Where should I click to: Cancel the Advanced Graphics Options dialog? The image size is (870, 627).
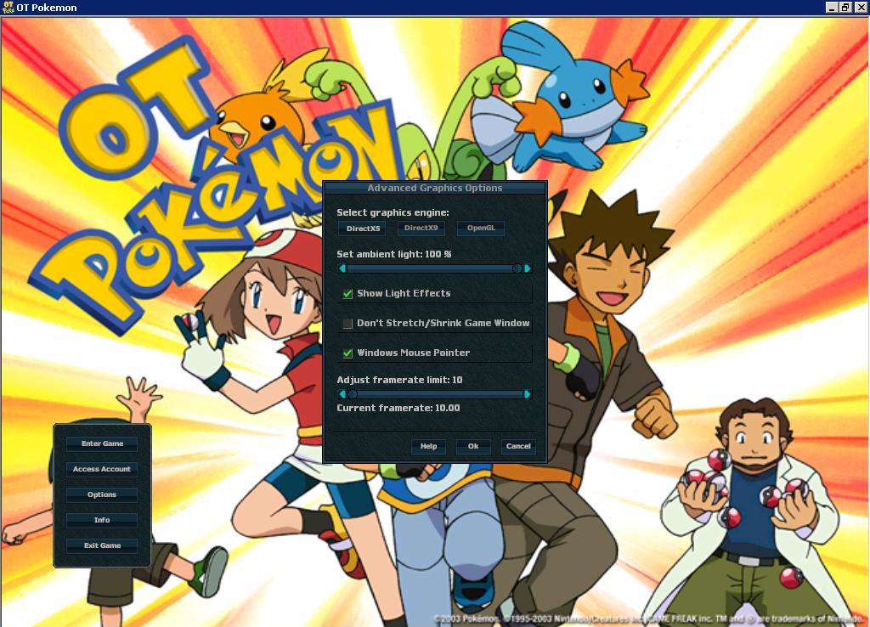point(517,446)
